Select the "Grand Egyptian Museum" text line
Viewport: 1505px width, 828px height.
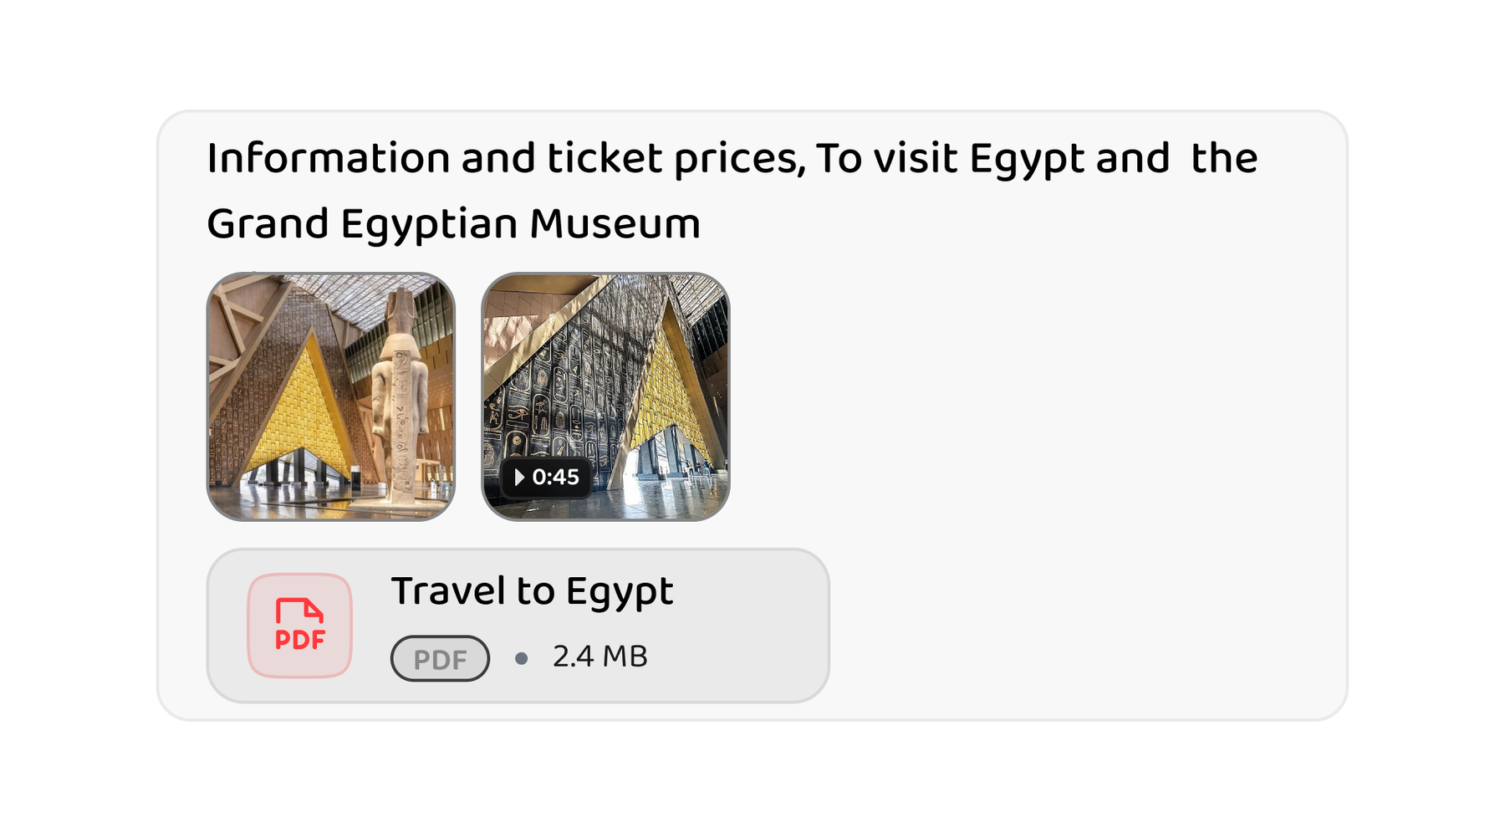pos(453,224)
